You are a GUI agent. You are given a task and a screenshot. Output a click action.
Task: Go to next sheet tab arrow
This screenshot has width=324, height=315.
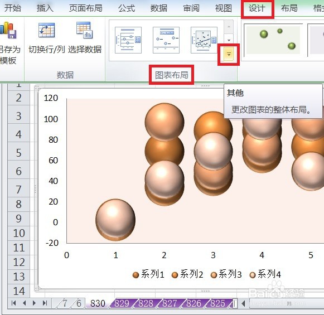click(x=35, y=303)
